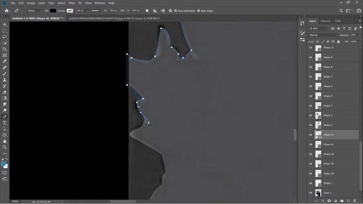Click the shape width input field
363x204 pixels.
point(113,11)
